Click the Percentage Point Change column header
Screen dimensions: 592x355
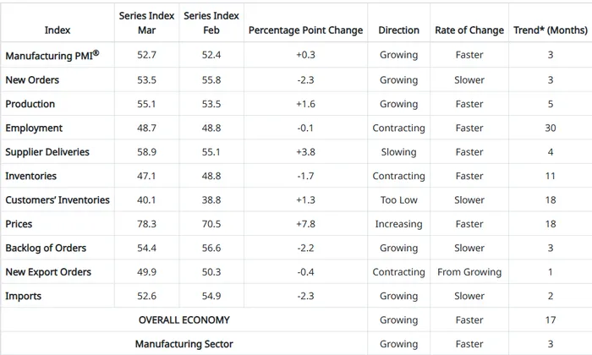[305, 30]
